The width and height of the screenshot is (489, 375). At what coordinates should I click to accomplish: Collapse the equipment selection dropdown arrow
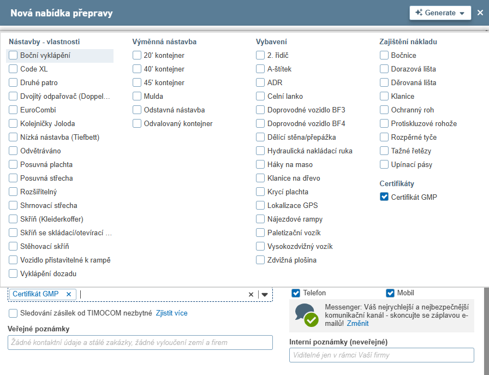[x=265, y=295]
